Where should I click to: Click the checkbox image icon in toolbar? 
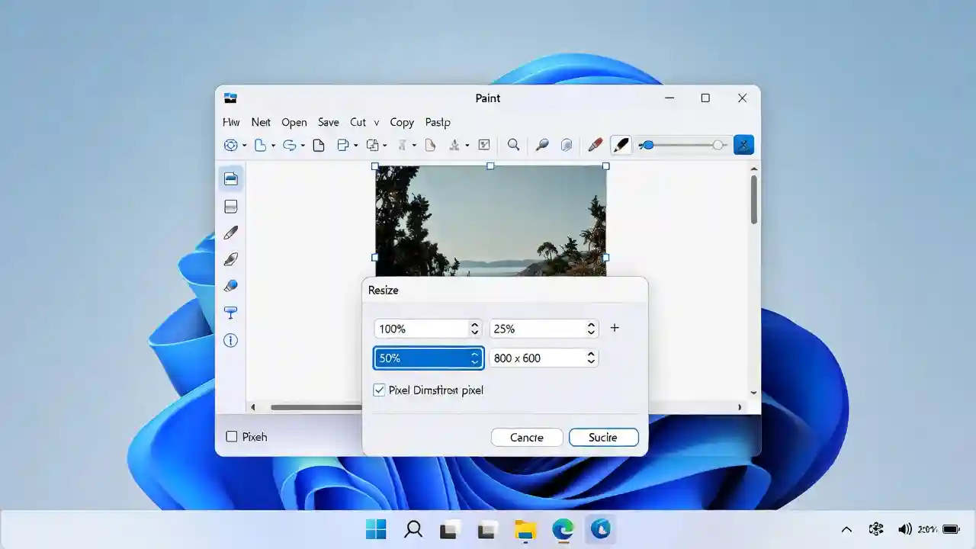(483, 145)
